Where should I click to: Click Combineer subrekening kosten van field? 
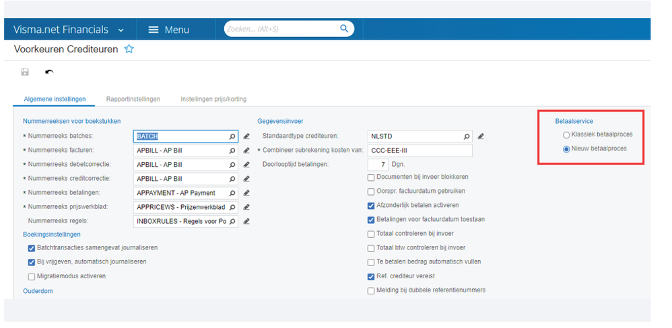pos(420,151)
